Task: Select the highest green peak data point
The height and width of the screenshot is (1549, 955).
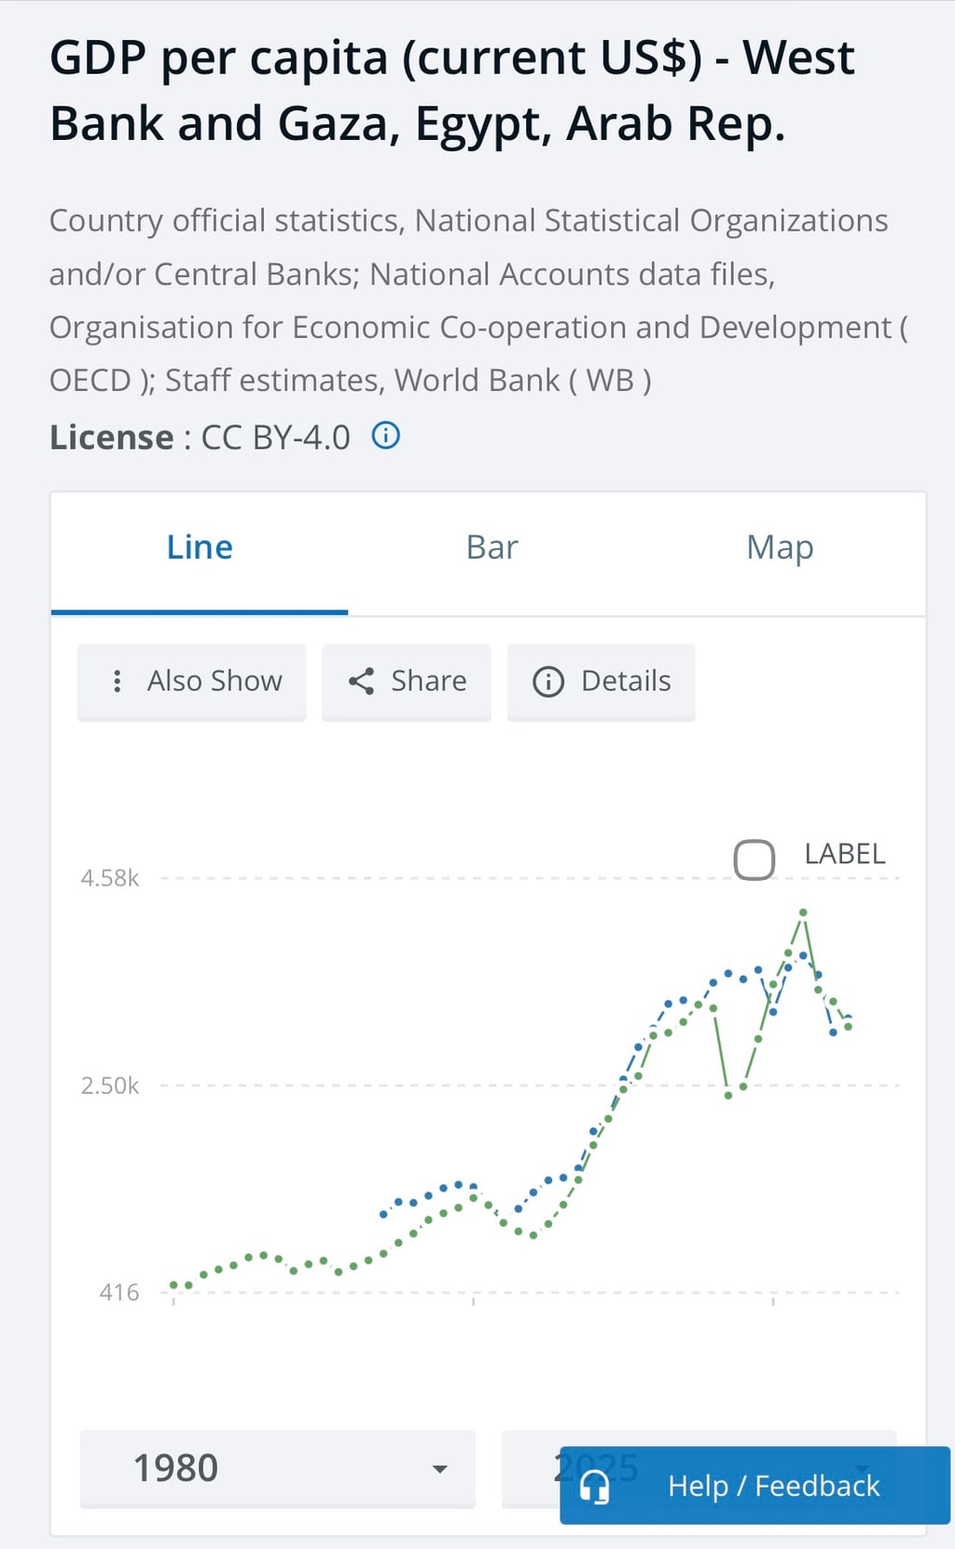Action: coord(803,913)
